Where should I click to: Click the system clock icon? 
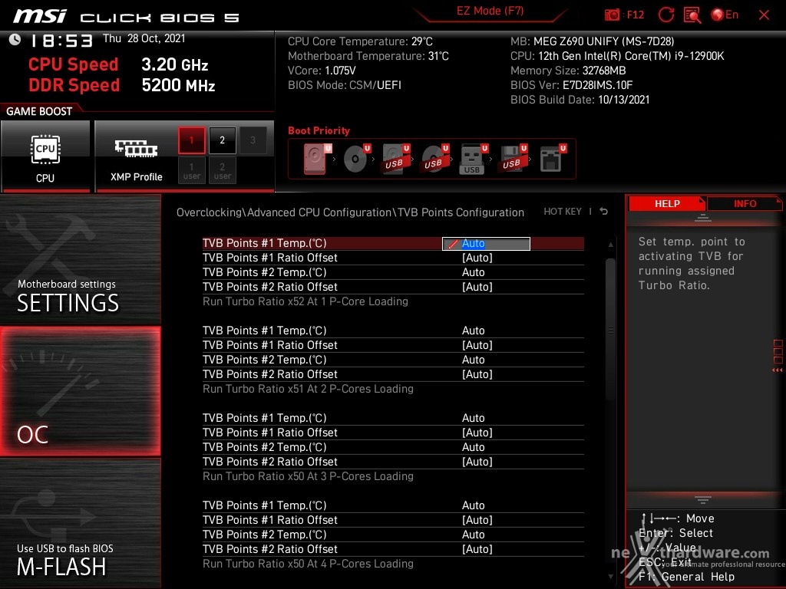pyautogui.click(x=15, y=40)
